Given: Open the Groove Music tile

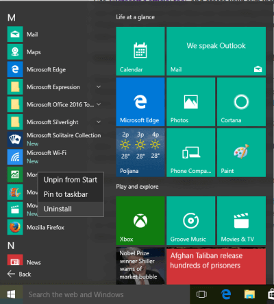Looking at the screenshot, I should (191, 221).
